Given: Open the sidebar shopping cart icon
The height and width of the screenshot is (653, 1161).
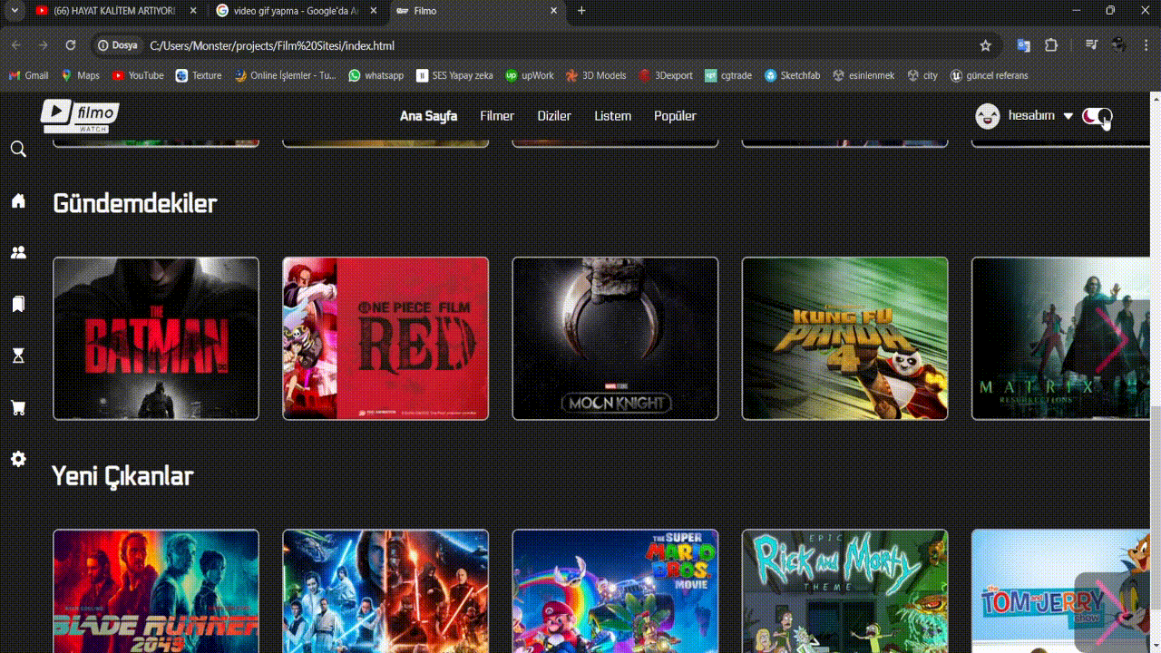Looking at the screenshot, I should [18, 407].
